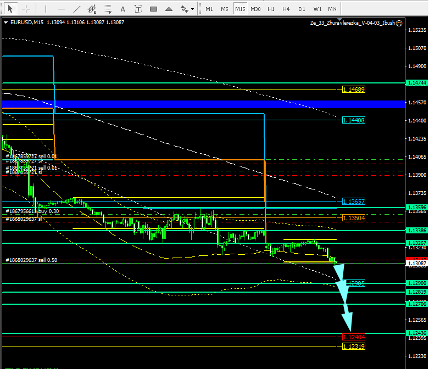Select the text label tool

tap(138, 9)
